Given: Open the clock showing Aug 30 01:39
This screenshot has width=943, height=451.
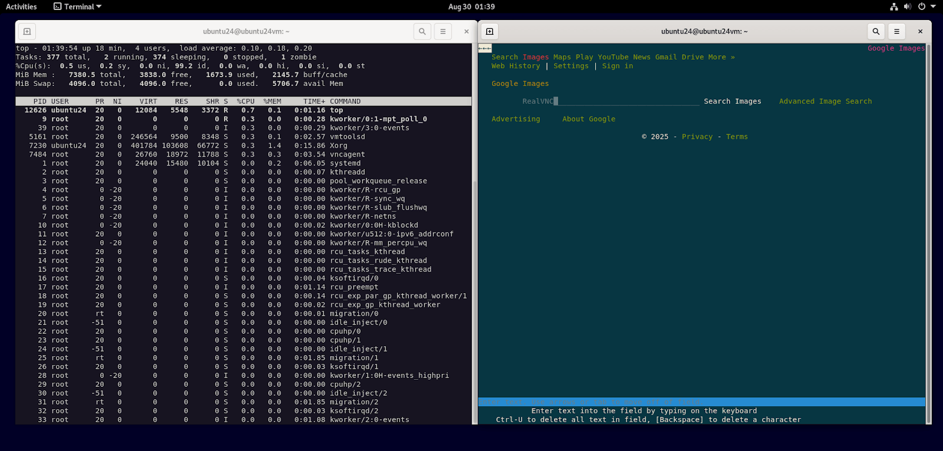Looking at the screenshot, I should coord(471,6).
